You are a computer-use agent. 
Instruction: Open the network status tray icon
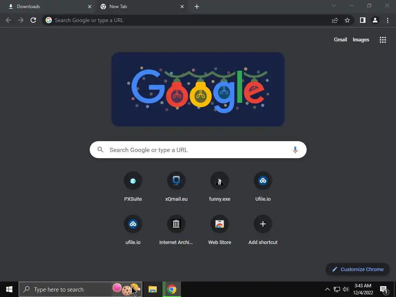[337, 289]
